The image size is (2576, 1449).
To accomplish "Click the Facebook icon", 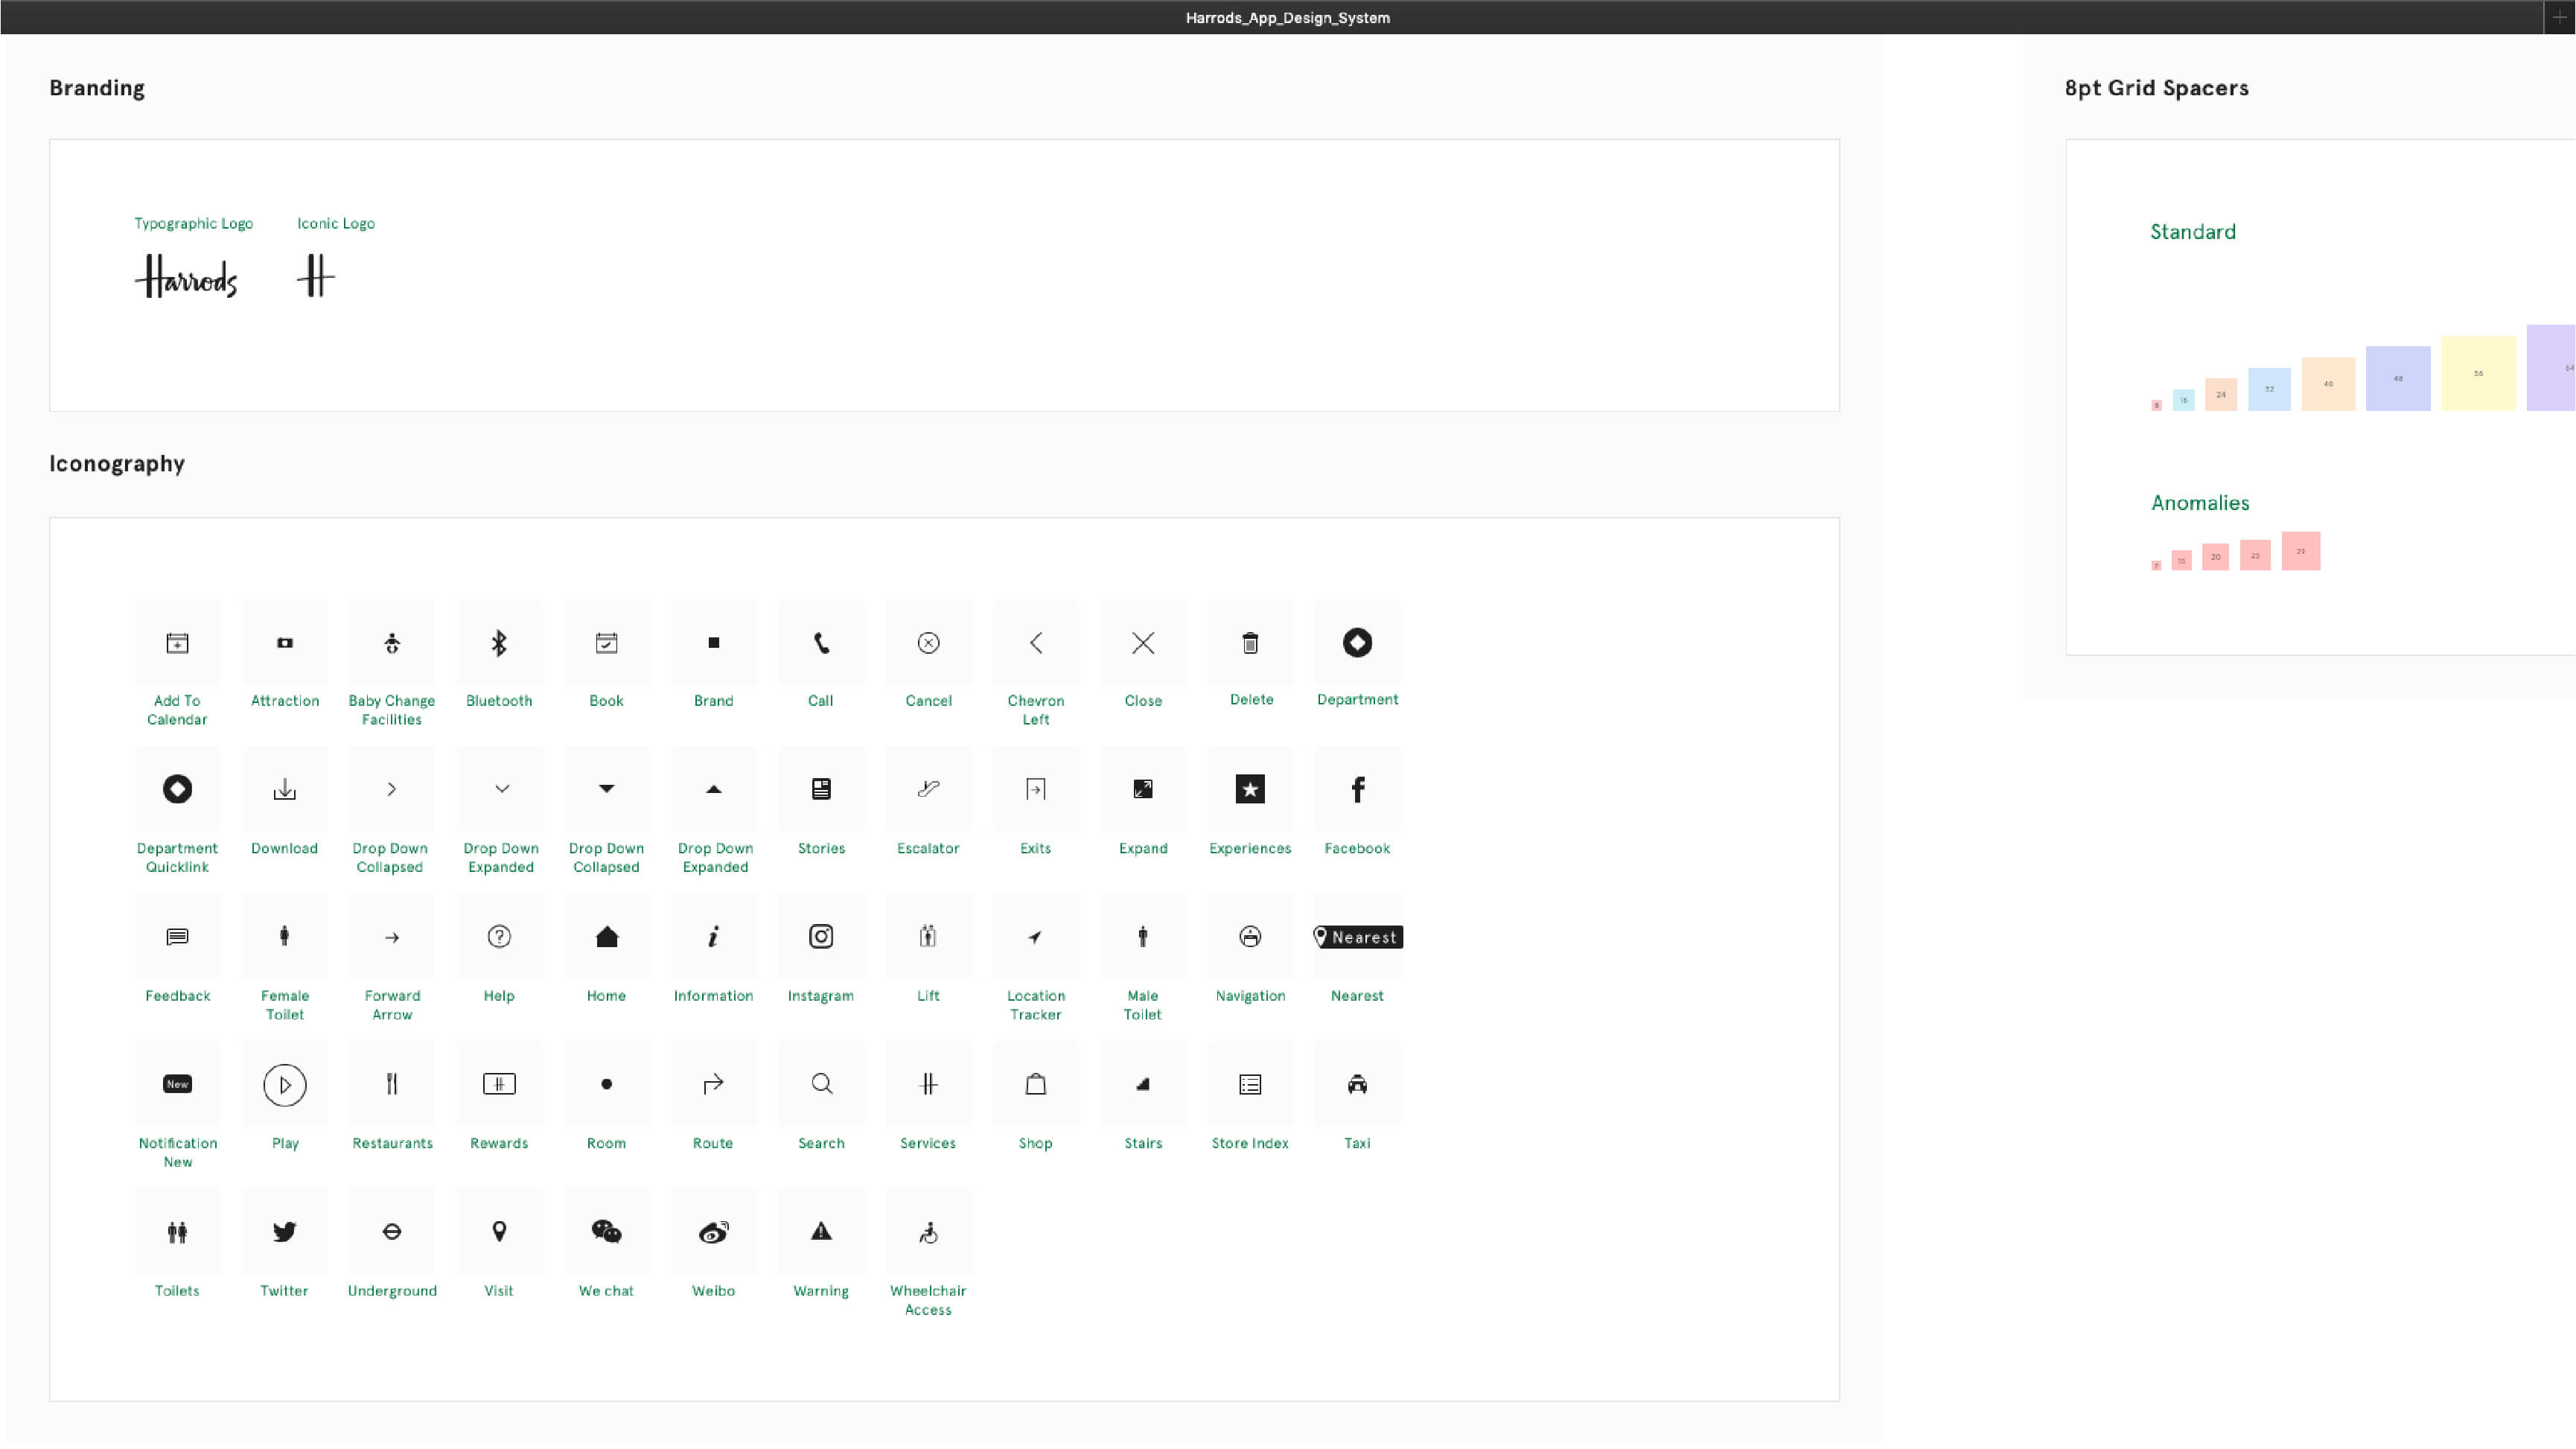I will pos(1357,789).
